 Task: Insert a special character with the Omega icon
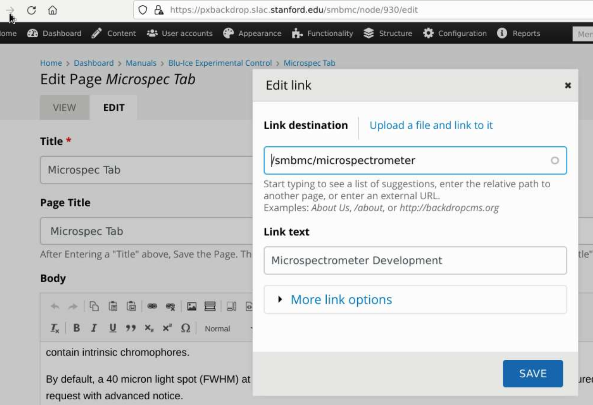(186, 328)
